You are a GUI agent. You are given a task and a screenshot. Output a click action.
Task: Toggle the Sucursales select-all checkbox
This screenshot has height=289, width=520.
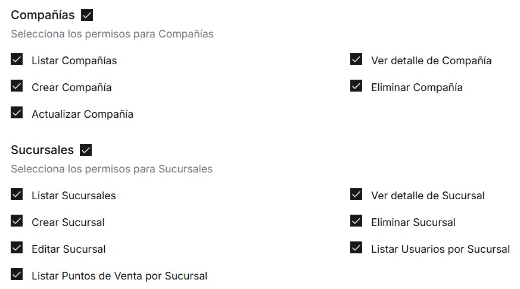click(x=86, y=150)
